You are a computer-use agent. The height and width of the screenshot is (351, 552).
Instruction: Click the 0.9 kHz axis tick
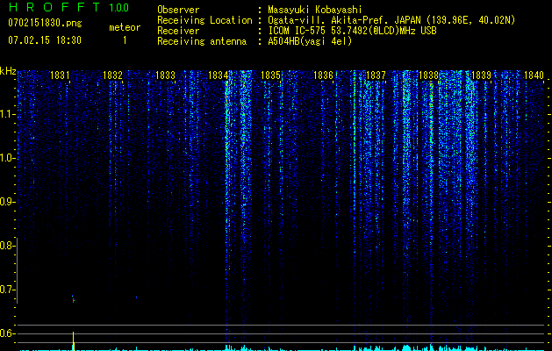tap(8, 202)
